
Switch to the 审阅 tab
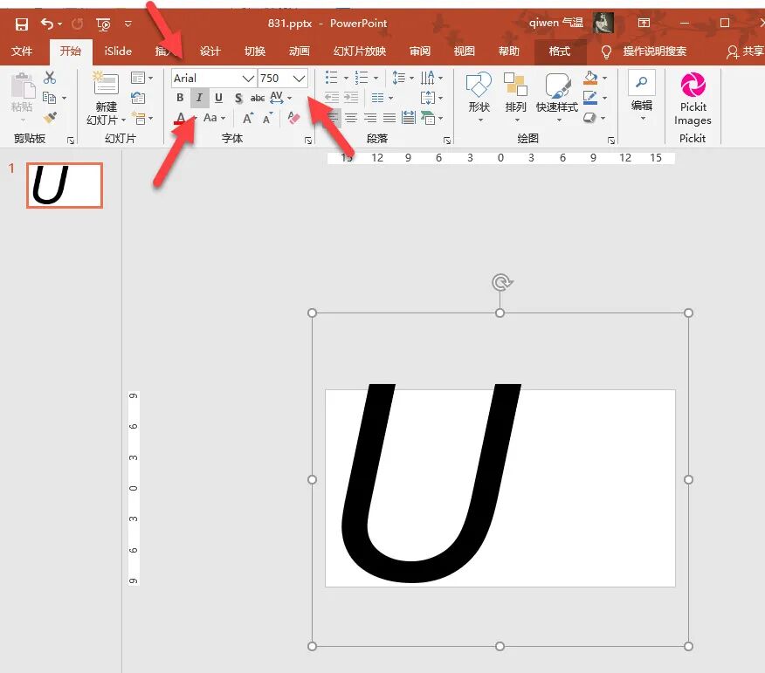[x=419, y=52]
